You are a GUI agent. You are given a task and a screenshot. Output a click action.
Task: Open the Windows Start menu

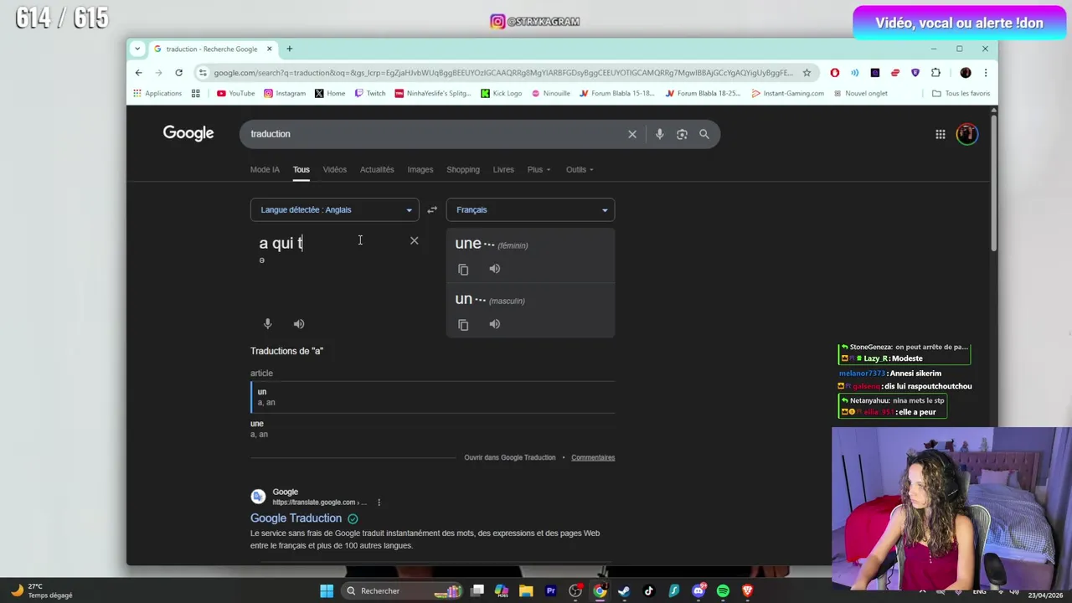pyautogui.click(x=327, y=591)
